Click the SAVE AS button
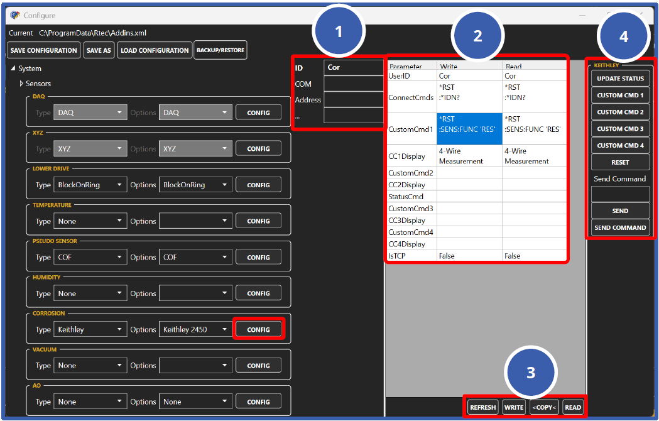Image resolution: width=659 pixels, height=421 pixels. click(98, 50)
